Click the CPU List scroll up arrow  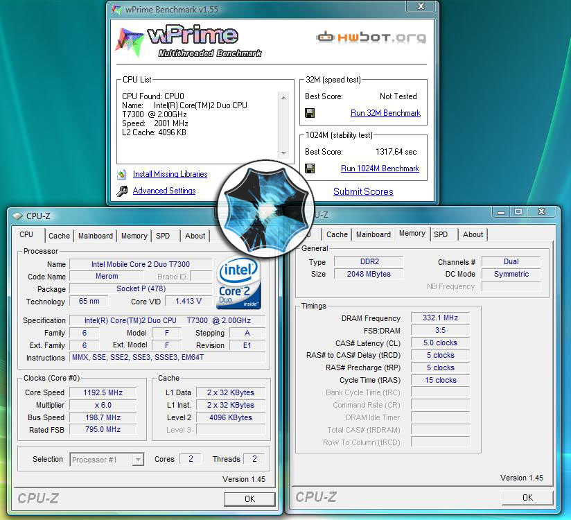tap(283, 97)
